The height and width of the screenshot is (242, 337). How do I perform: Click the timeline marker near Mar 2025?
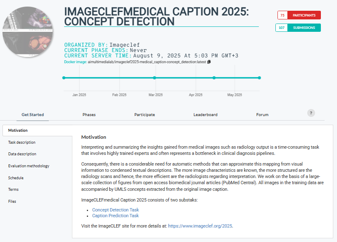tap(155, 78)
